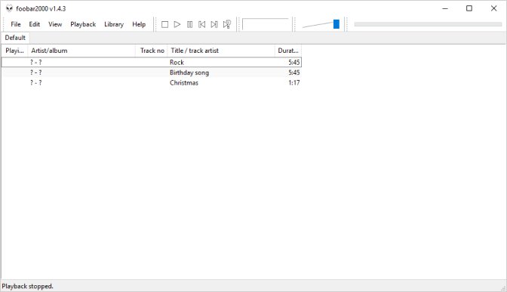The width and height of the screenshot is (507, 292).
Task: Open the Edit menu
Action: pos(34,24)
